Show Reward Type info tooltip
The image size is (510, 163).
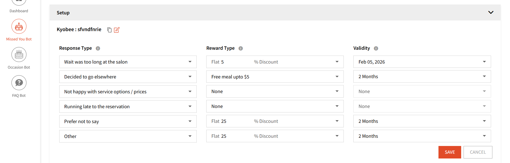(x=241, y=48)
